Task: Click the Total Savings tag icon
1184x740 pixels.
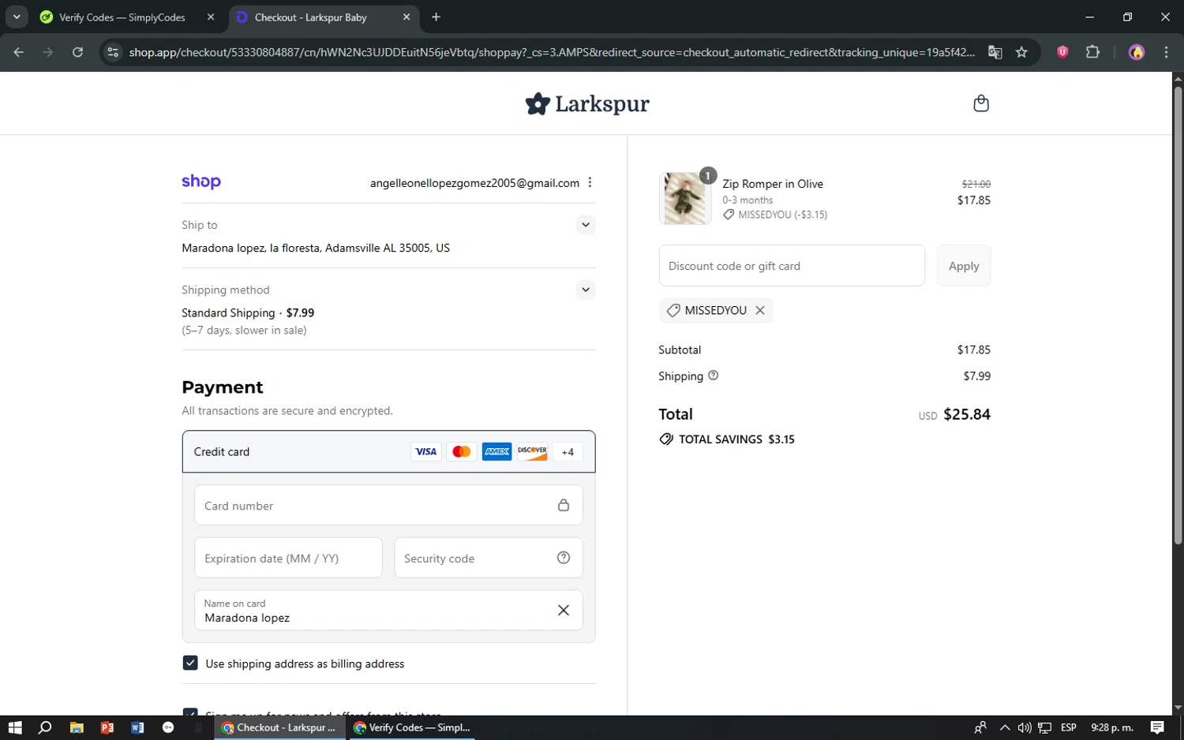Action: [666, 439]
